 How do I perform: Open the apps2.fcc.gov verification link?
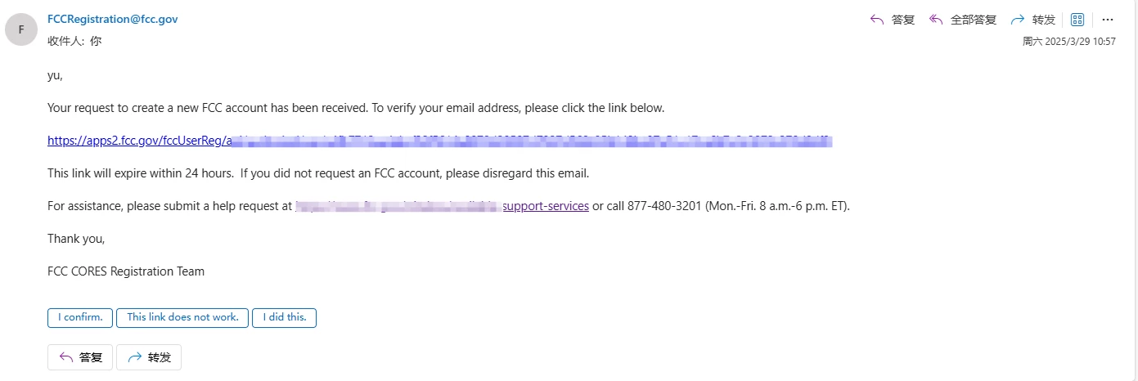tap(137, 141)
